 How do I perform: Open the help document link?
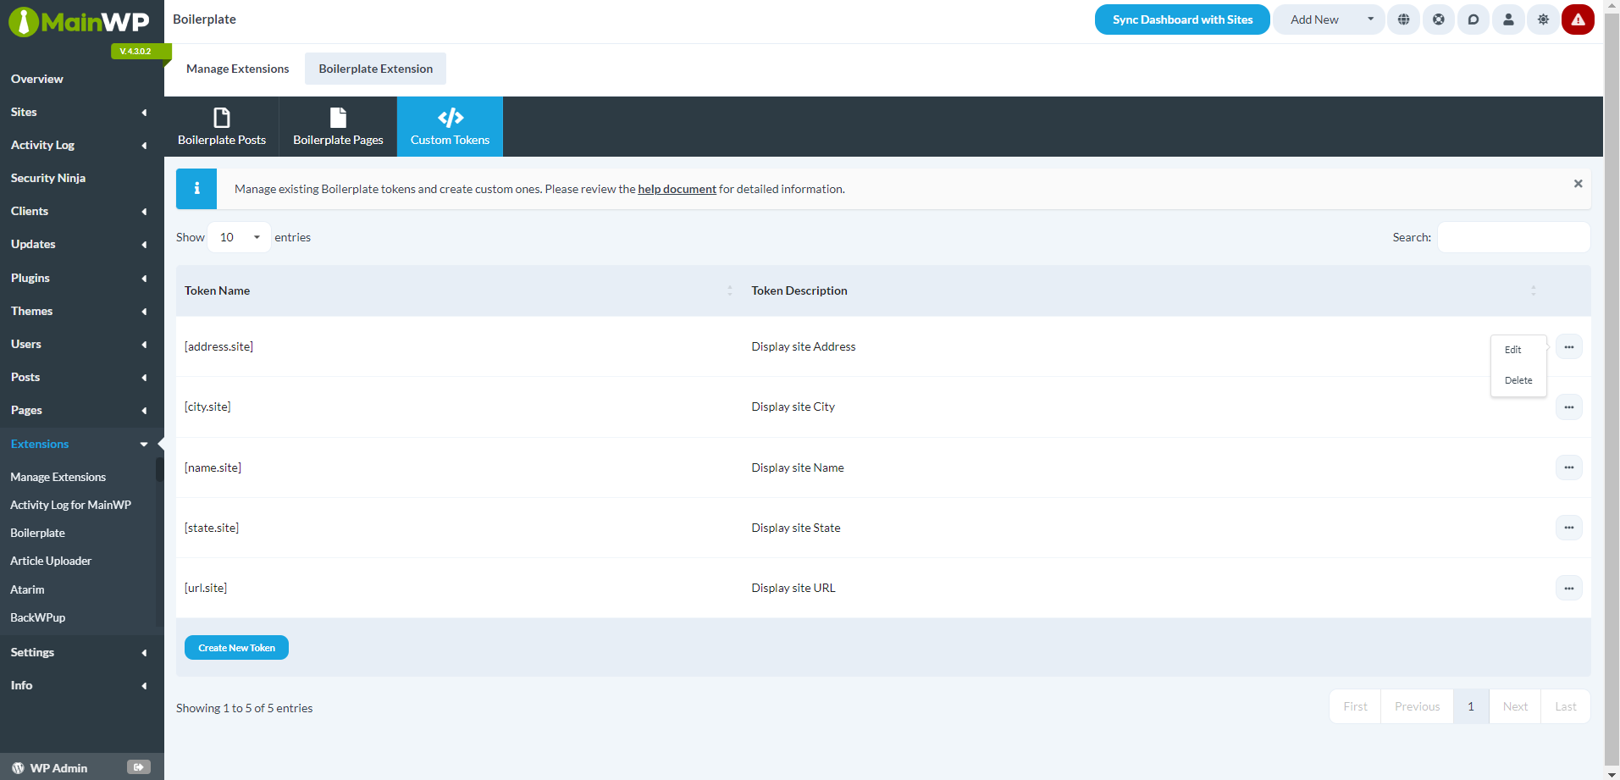tap(677, 189)
